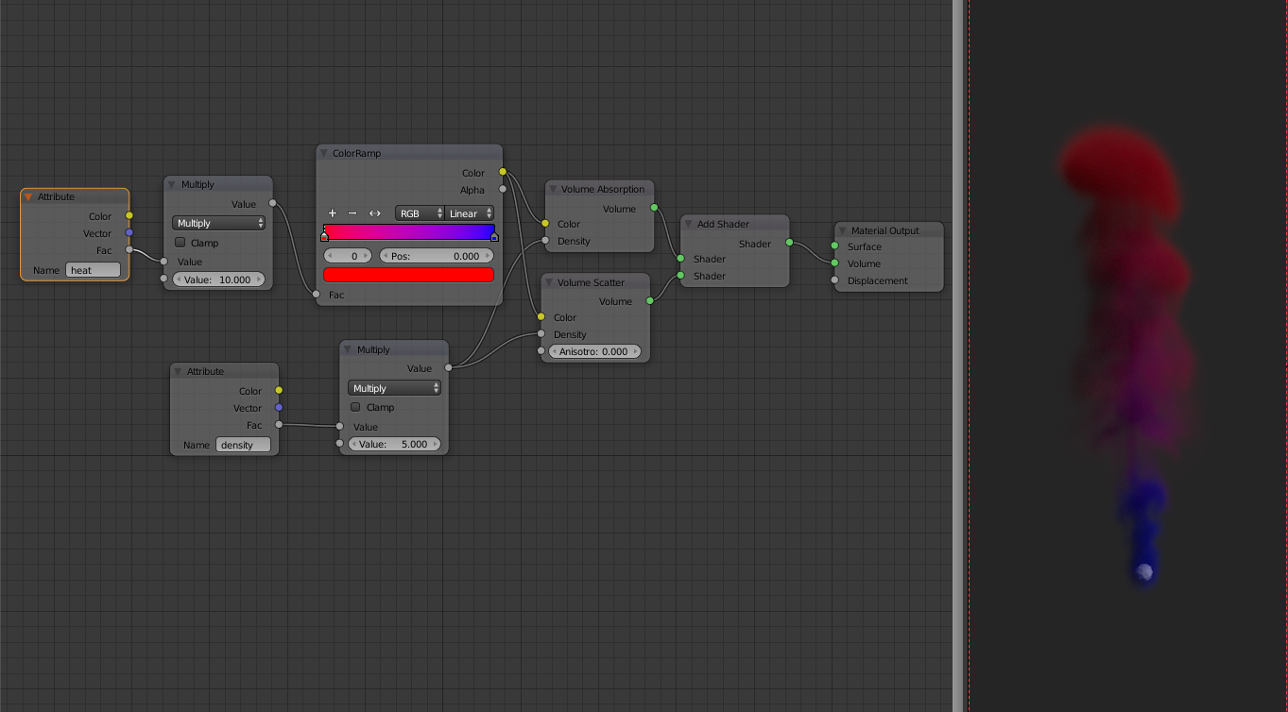Click Volume Scatter's Volume output socket

[x=650, y=300]
